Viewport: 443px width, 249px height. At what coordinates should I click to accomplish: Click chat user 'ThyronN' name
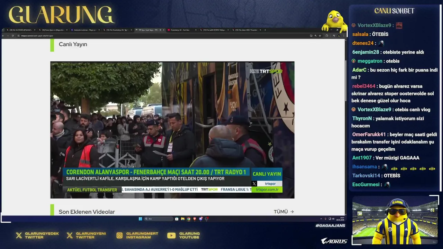[x=362, y=118]
